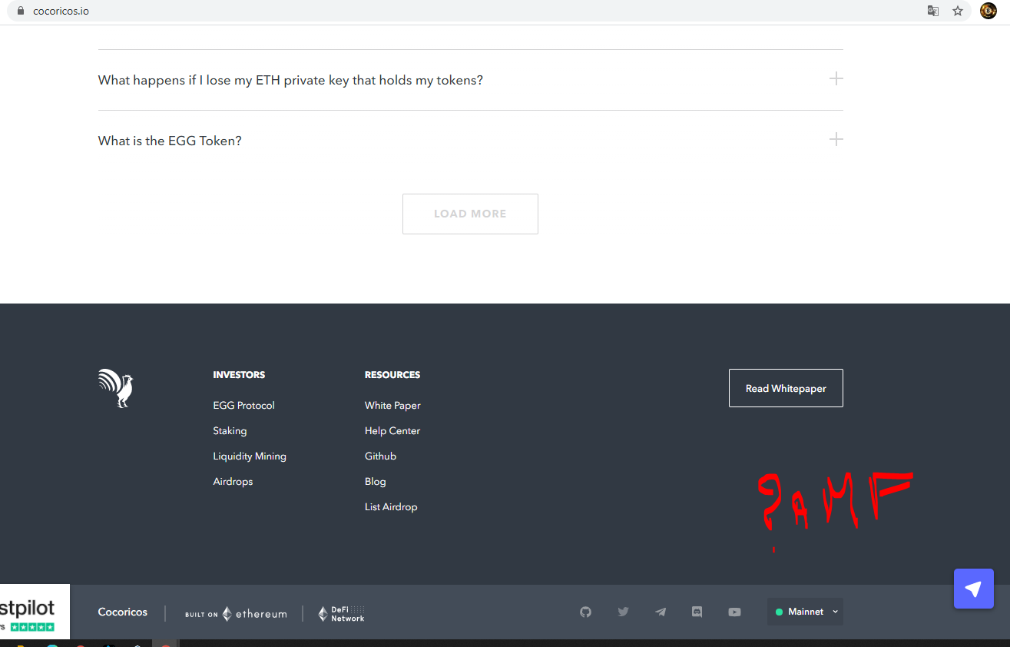Click the Cocoricos footer brand text
This screenshot has width=1010, height=647.
123,612
